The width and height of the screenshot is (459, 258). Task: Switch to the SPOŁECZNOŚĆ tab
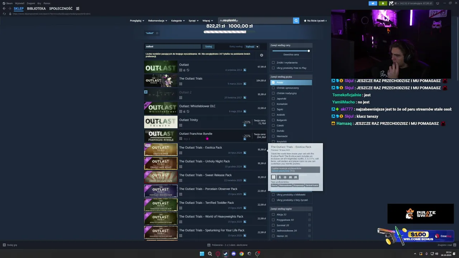tap(61, 9)
